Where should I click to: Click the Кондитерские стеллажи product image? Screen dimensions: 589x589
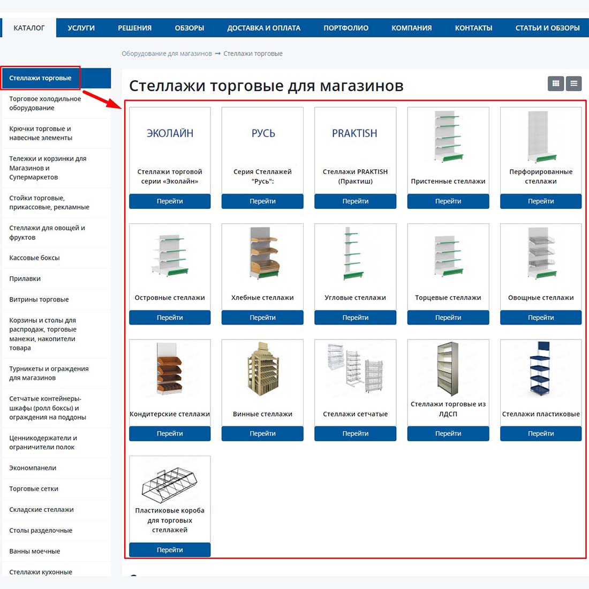pos(170,369)
